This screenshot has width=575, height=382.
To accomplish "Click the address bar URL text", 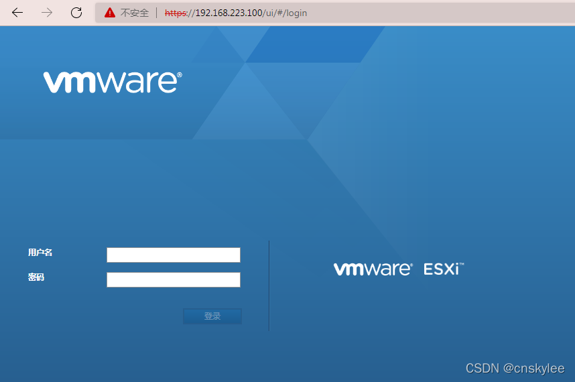I will 236,13.
